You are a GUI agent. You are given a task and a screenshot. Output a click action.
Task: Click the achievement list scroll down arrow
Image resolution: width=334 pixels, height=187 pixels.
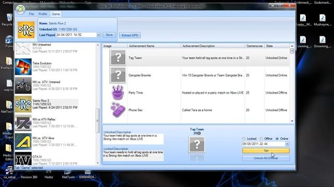click(292, 121)
